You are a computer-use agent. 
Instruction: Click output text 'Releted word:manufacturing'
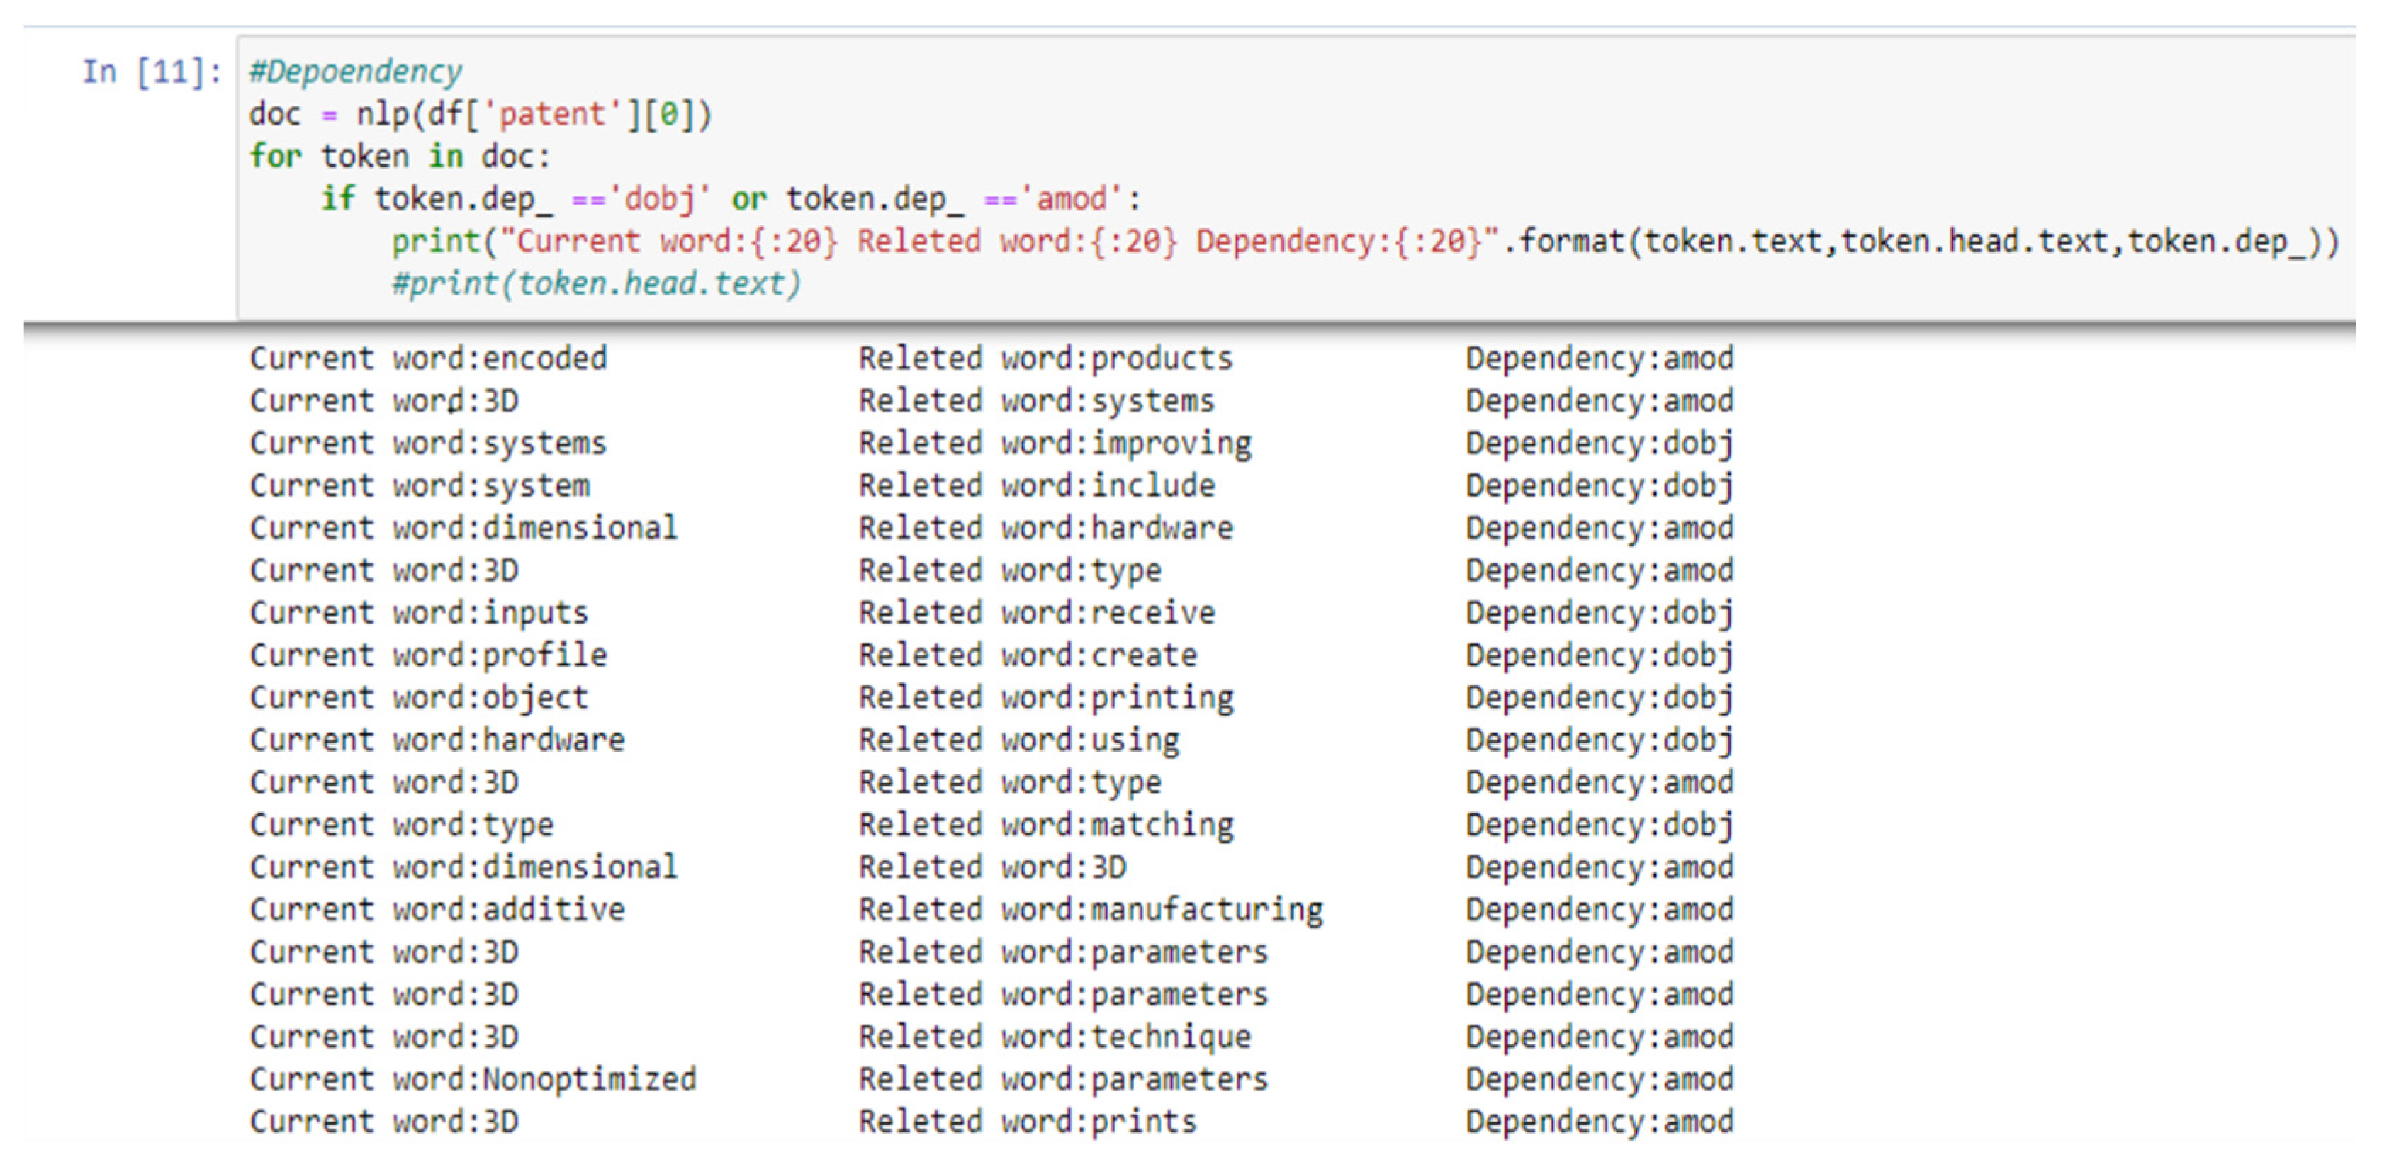click(x=1090, y=910)
